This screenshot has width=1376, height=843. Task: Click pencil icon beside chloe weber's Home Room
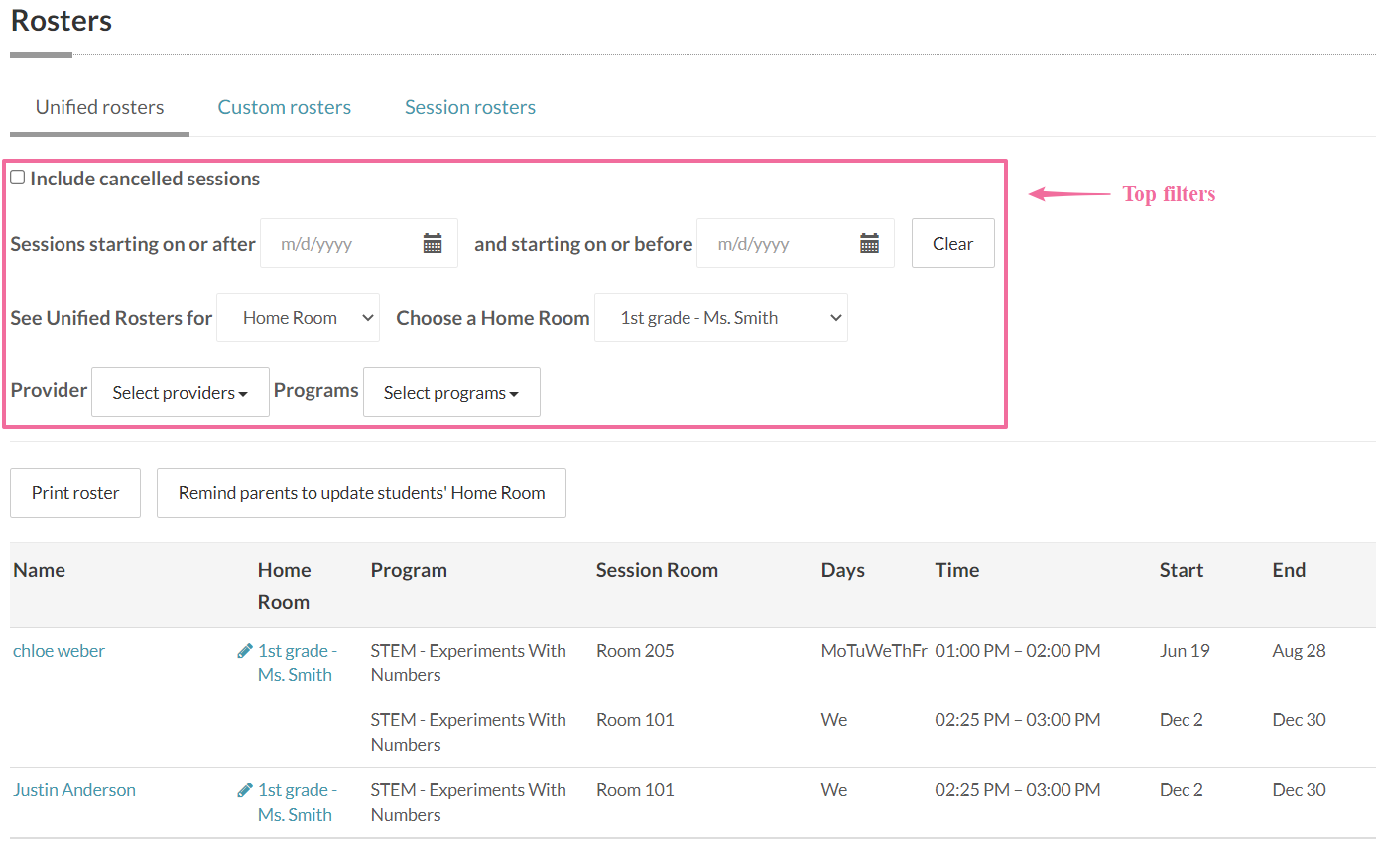click(245, 651)
